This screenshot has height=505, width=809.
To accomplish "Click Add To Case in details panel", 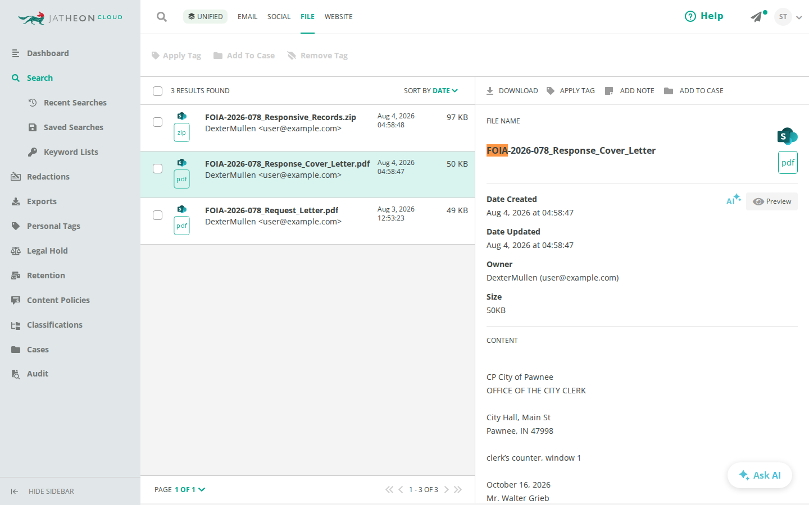I will tap(694, 91).
